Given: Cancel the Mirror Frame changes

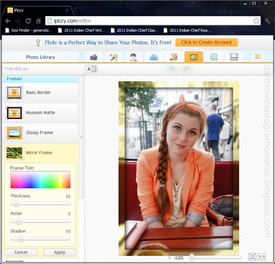Looking at the screenshot, I should [x=21, y=252].
